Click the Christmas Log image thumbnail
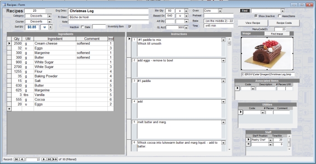The width and height of the screenshot is (316, 164). (267, 54)
